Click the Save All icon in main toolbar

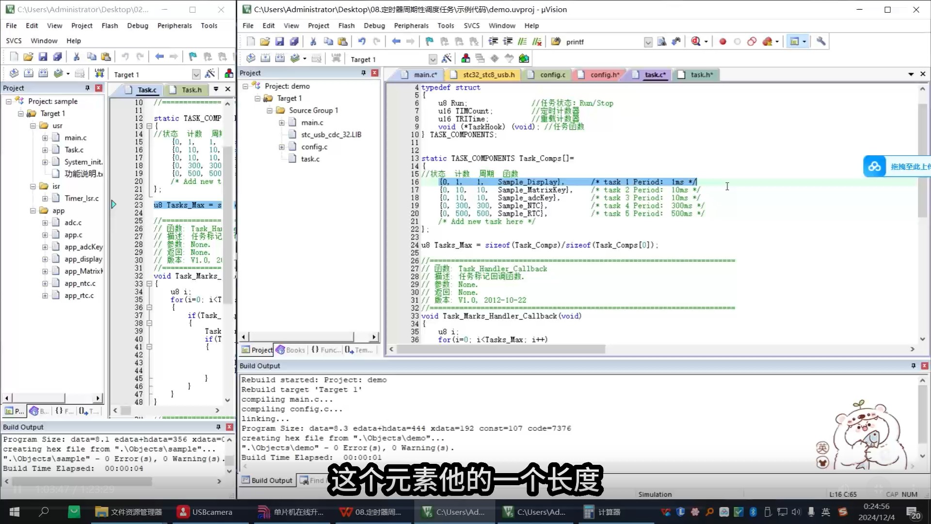pos(294,42)
